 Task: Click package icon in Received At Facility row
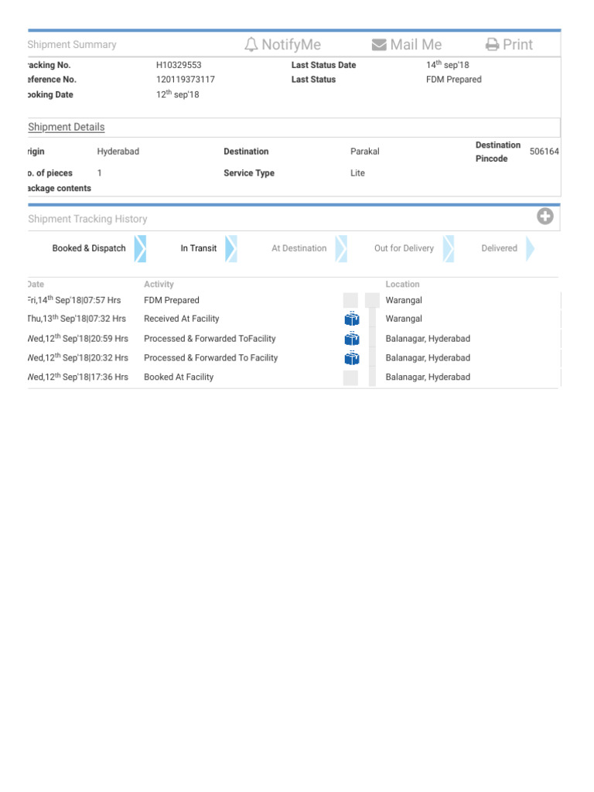point(352,319)
